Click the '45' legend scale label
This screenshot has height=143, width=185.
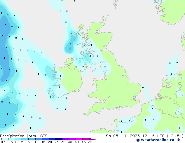(83, 142)
